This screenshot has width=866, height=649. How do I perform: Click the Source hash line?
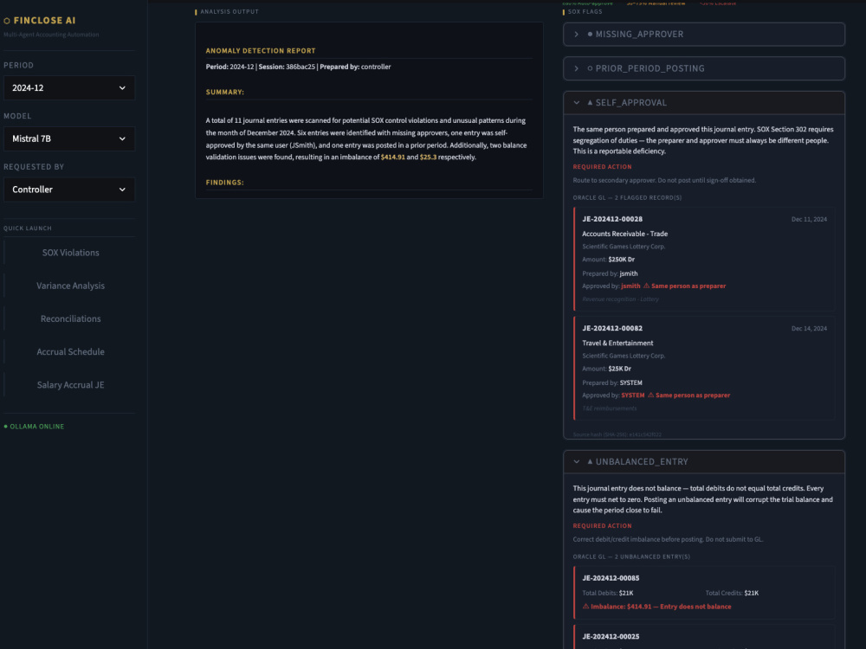(x=617, y=434)
